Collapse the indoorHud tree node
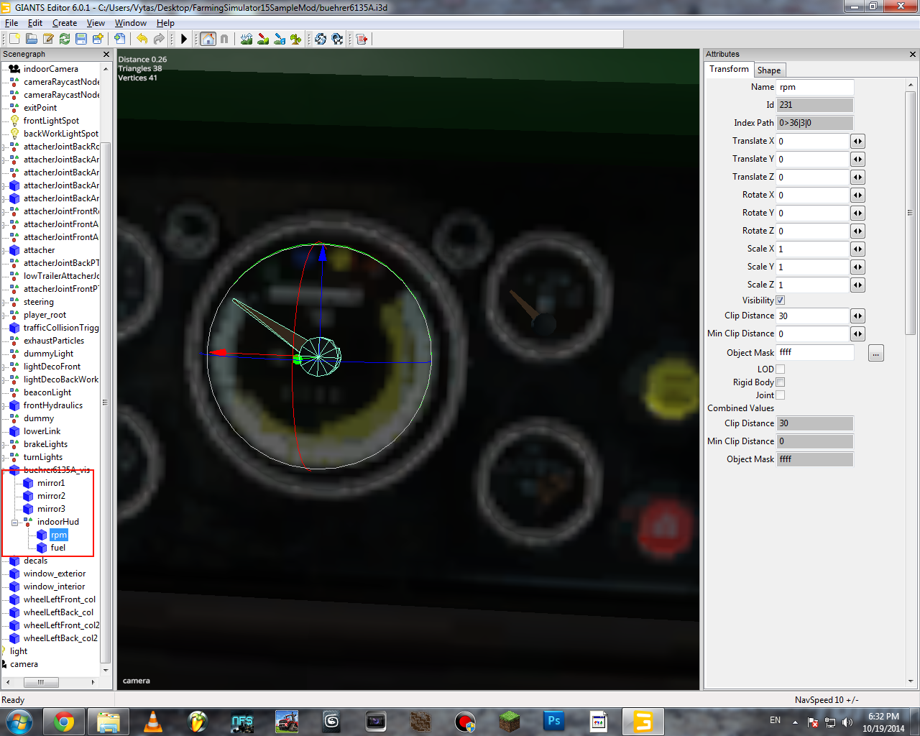Image resolution: width=920 pixels, height=736 pixels. click(x=14, y=523)
